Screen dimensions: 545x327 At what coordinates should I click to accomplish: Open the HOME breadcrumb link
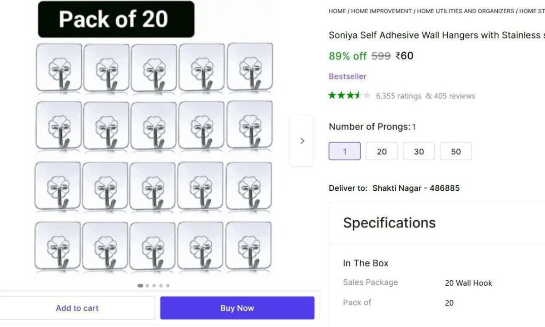coord(337,11)
